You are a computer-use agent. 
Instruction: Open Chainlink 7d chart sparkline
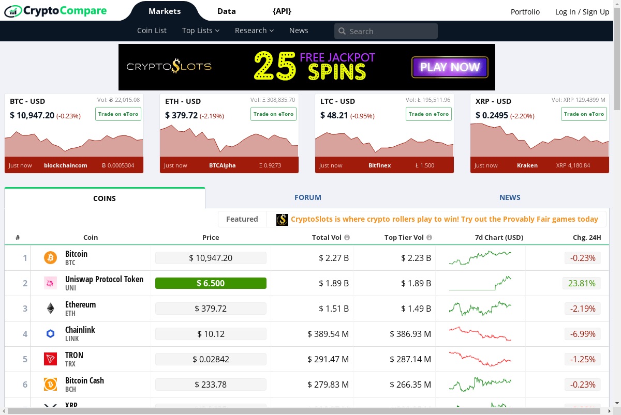click(x=480, y=333)
